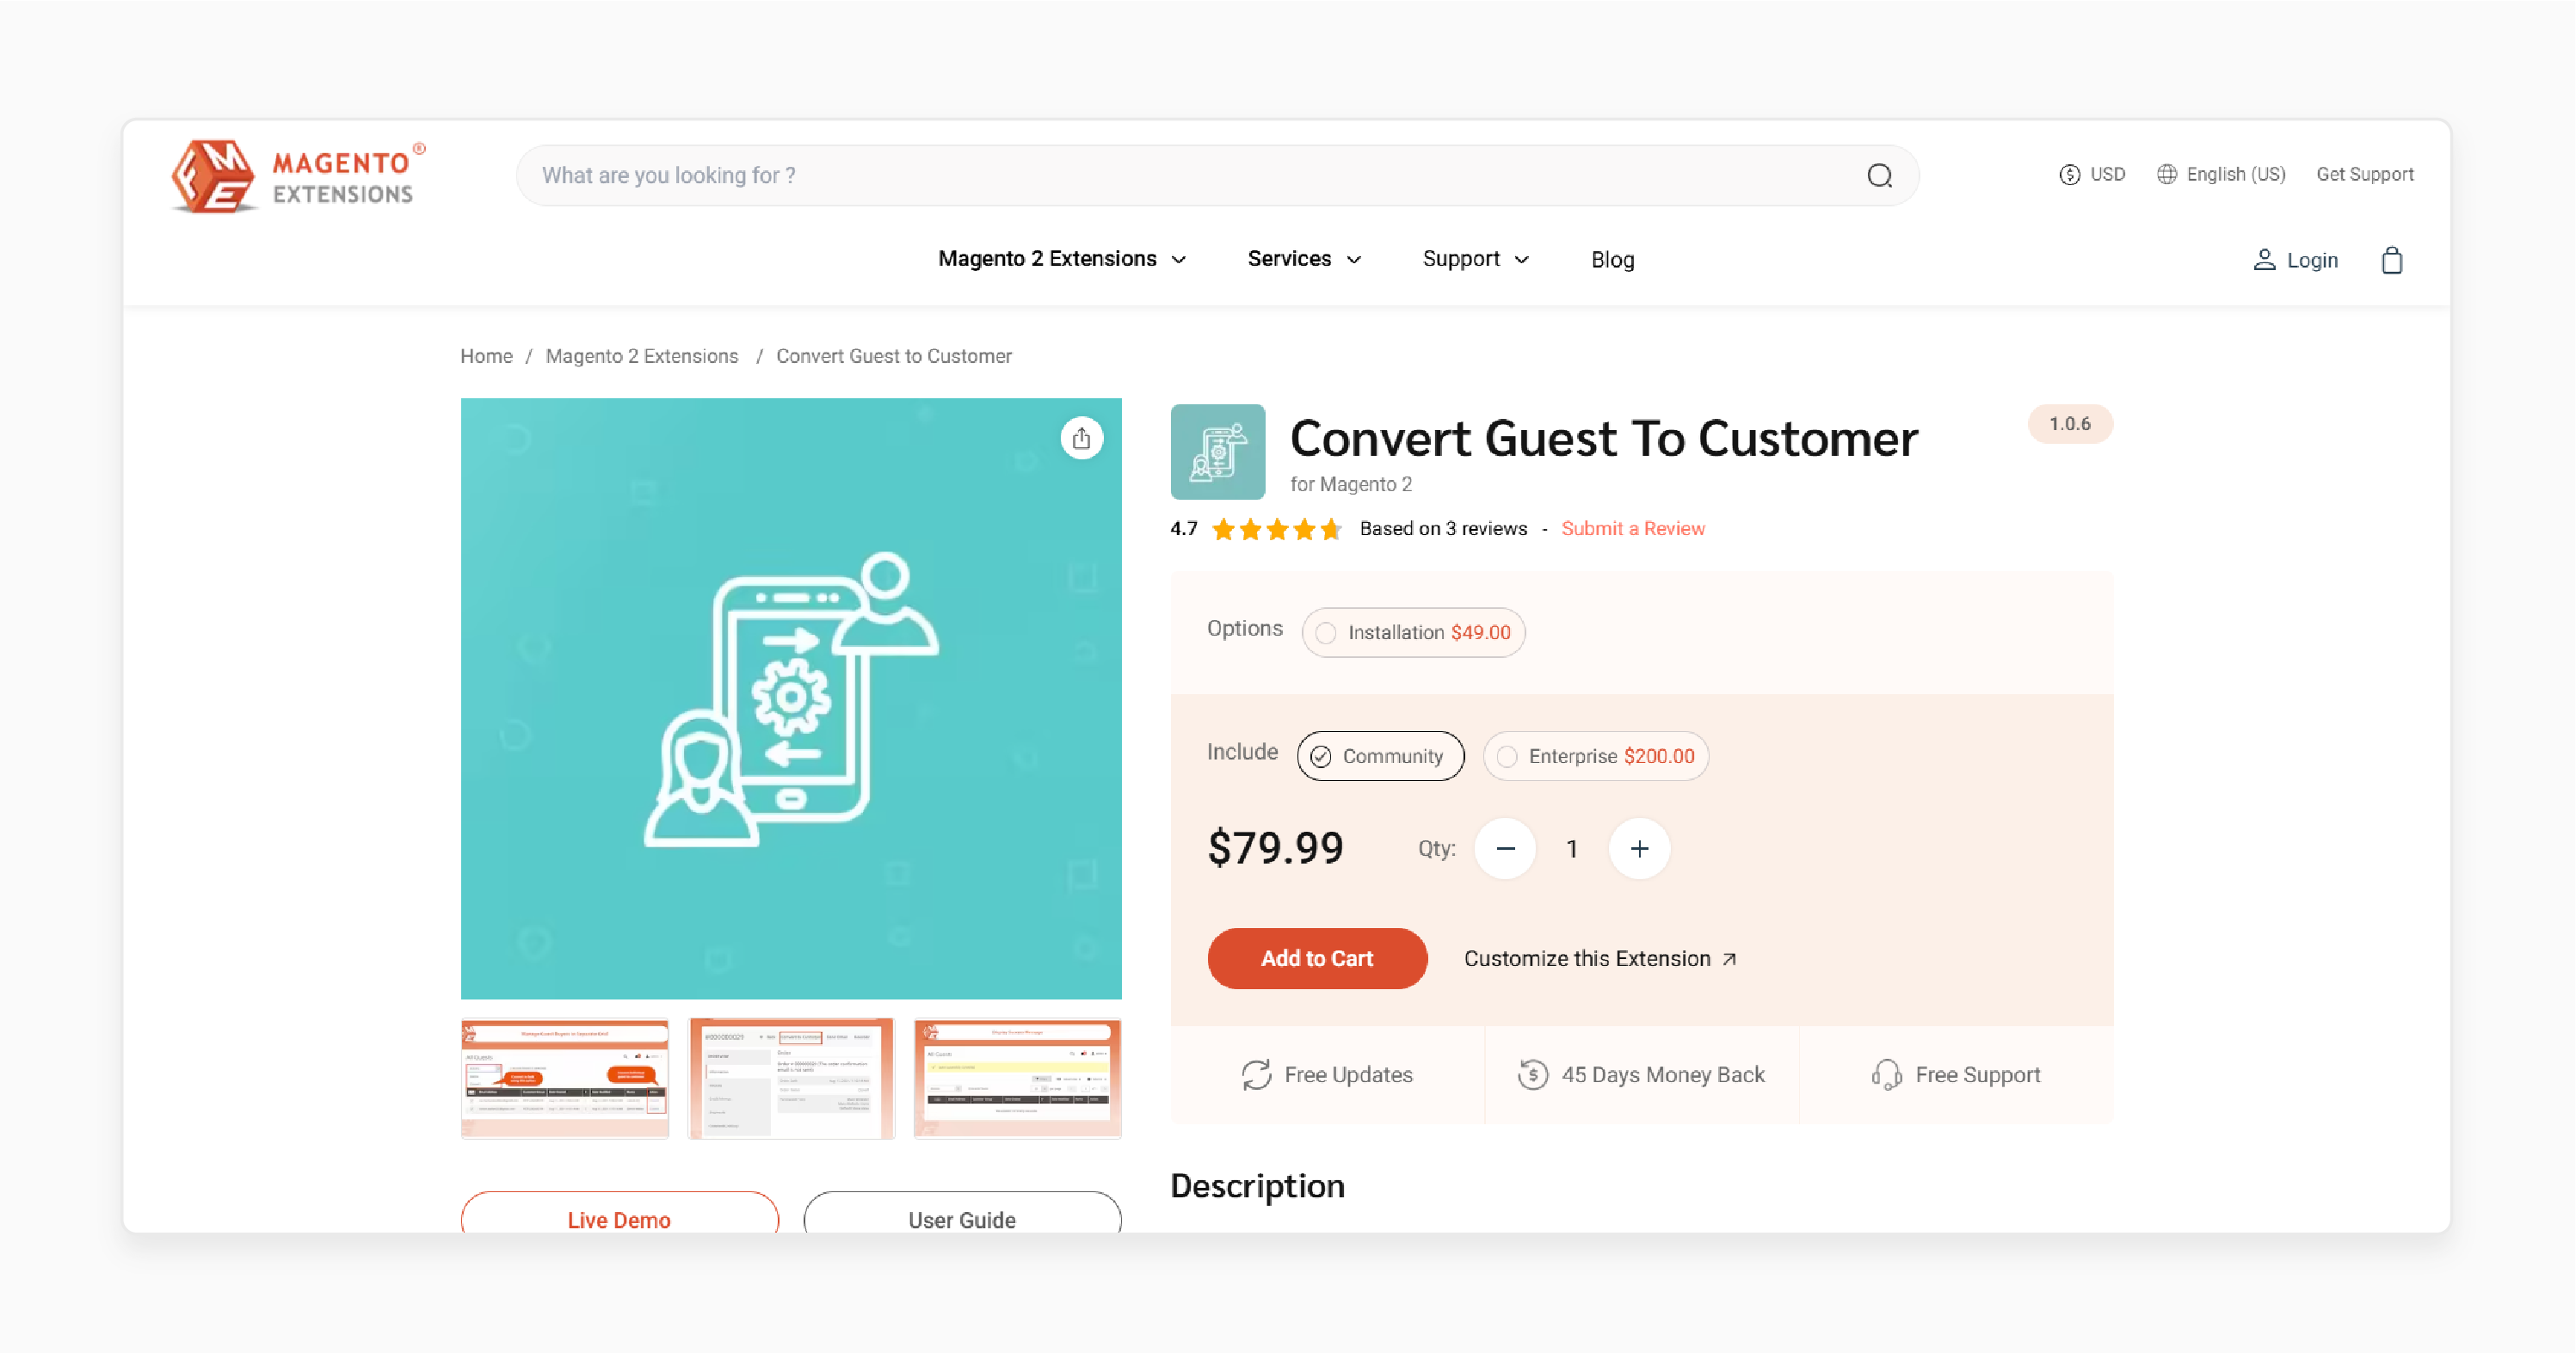The height and width of the screenshot is (1353, 2576).
Task: Expand the Support menu
Action: coord(1476,259)
